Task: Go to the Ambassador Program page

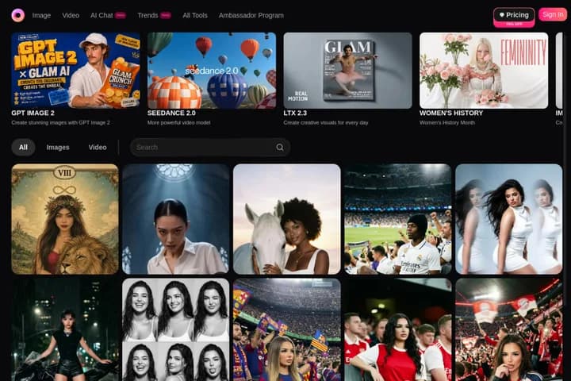Action: 251,15
